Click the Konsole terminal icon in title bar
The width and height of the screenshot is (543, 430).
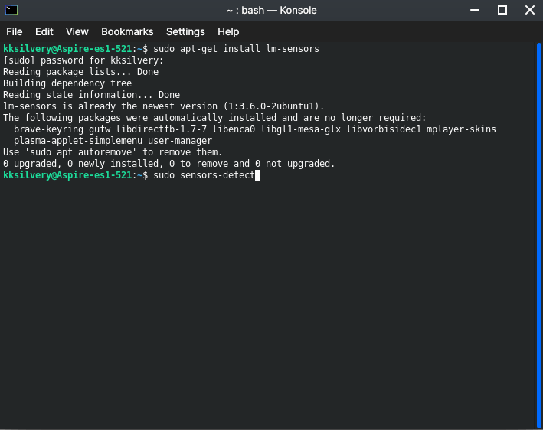[x=11, y=10]
